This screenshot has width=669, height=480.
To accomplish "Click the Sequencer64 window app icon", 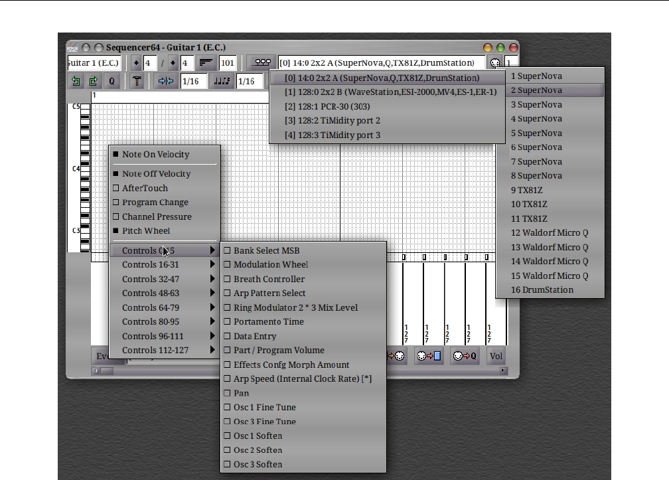I will [x=72, y=47].
